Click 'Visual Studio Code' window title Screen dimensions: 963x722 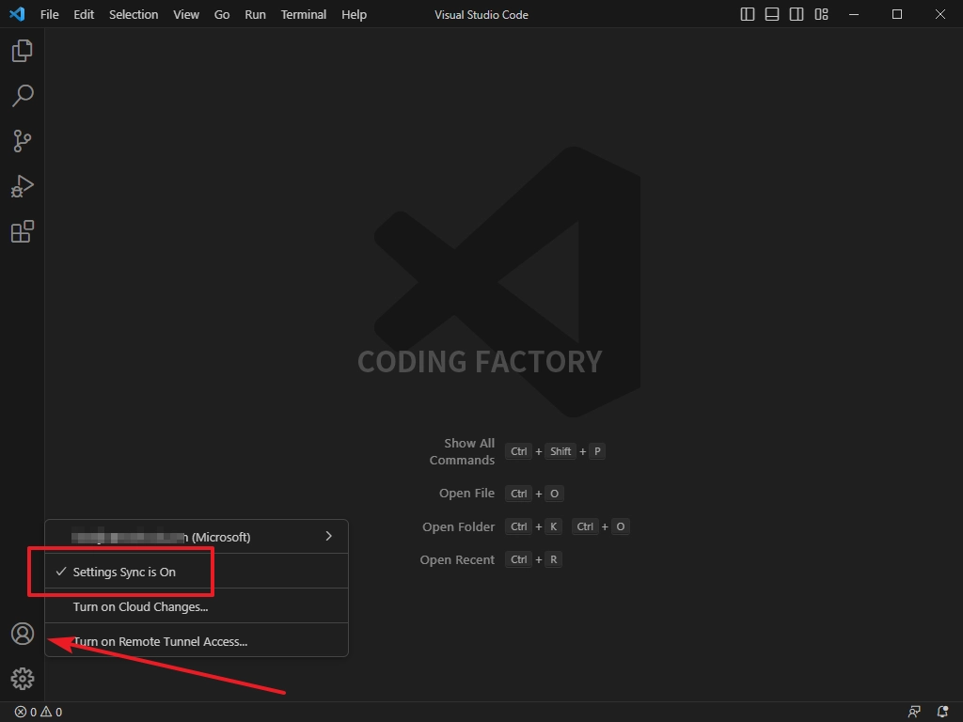click(481, 15)
